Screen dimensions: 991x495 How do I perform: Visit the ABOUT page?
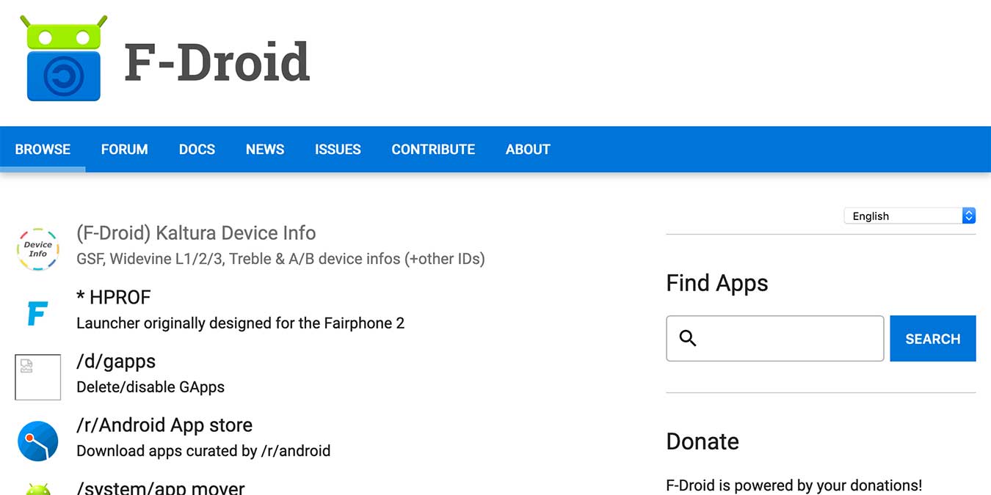coord(528,150)
